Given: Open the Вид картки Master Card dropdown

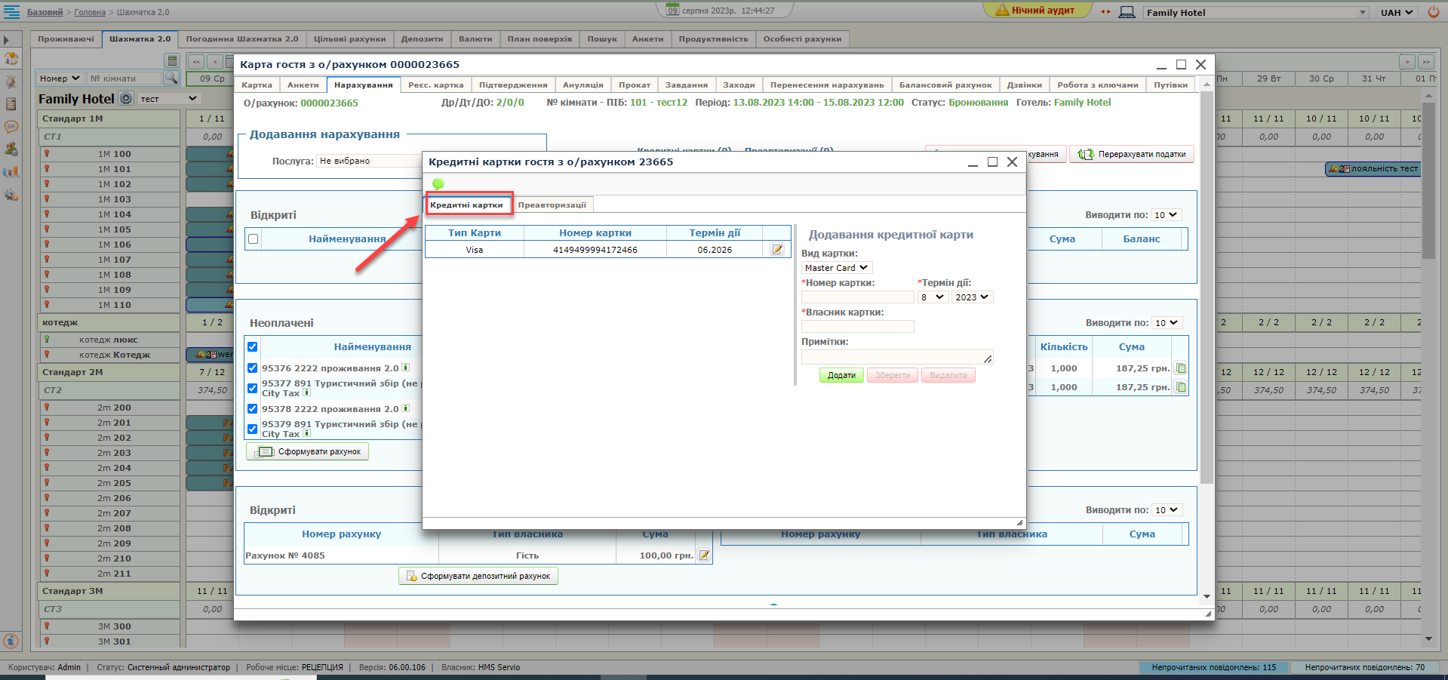Looking at the screenshot, I should pyautogui.click(x=836, y=268).
